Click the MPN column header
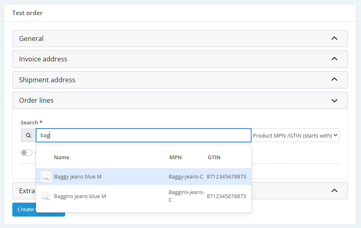This screenshot has width=361, height=228. (x=175, y=157)
